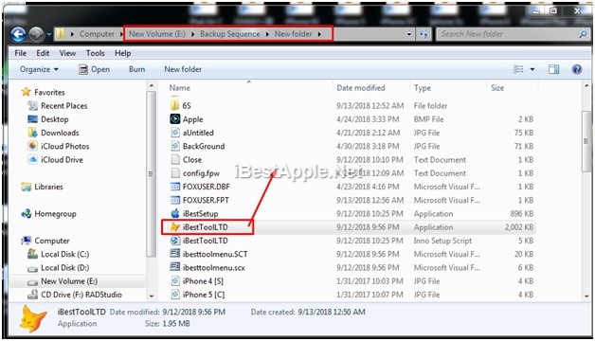The image size is (595, 341).
Task: Open iCloud Photos in the sidebar
Action: click(64, 147)
